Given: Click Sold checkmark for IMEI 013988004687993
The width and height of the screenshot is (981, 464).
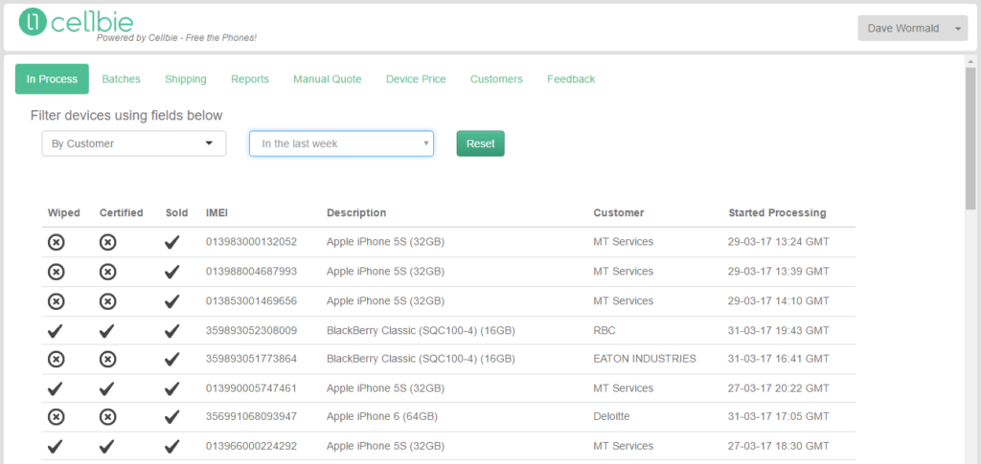Looking at the screenshot, I should coord(172,272).
